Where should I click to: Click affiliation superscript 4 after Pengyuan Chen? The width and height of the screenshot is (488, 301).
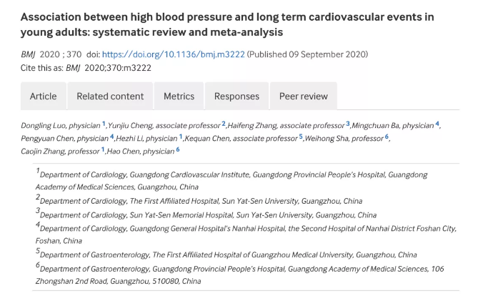(x=111, y=137)
